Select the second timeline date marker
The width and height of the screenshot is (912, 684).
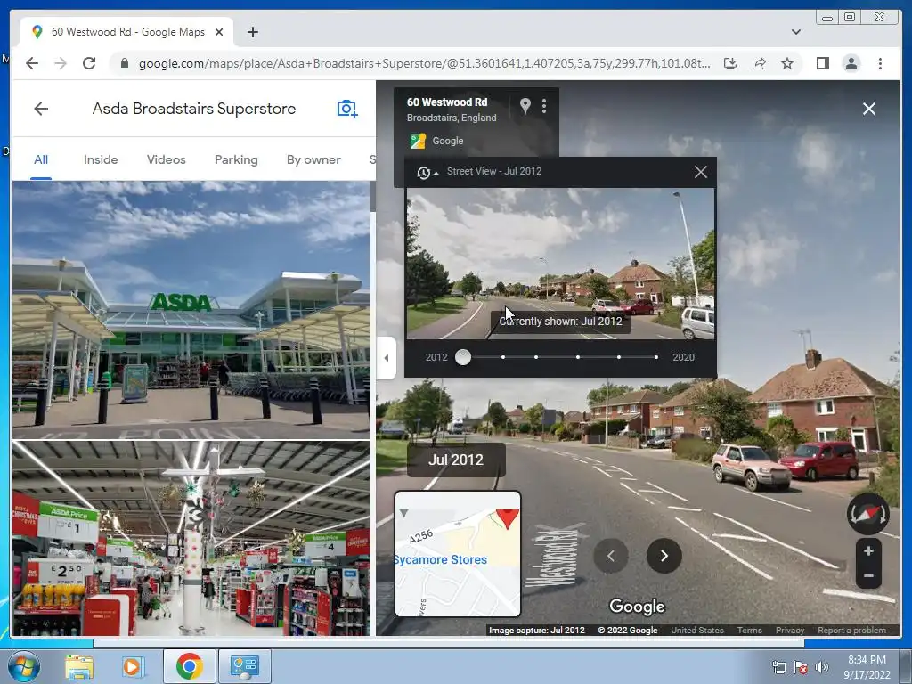click(503, 357)
